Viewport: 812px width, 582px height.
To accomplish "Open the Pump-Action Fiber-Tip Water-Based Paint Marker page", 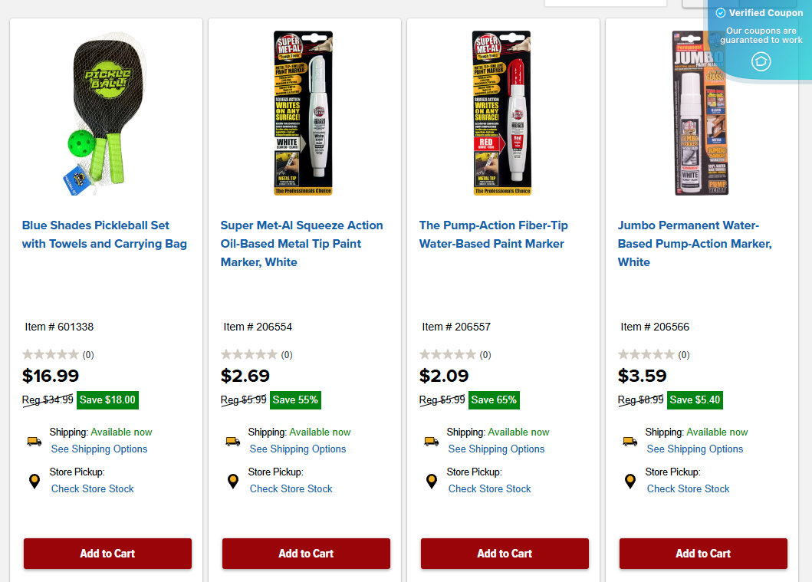I will pos(493,234).
